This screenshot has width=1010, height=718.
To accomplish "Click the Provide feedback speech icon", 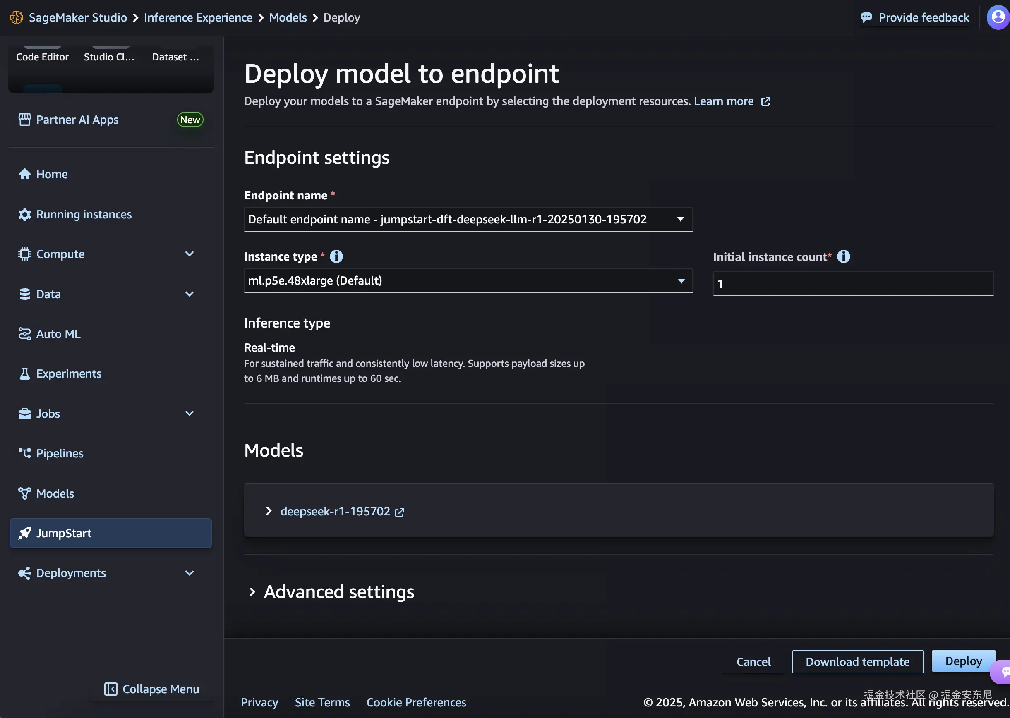I will (866, 17).
